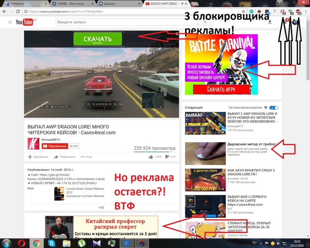310x248 pixels.
Task: Open ВЫБИЛ 2 AWP DRAGON LORE video thumbnail
Action: pos(205,123)
